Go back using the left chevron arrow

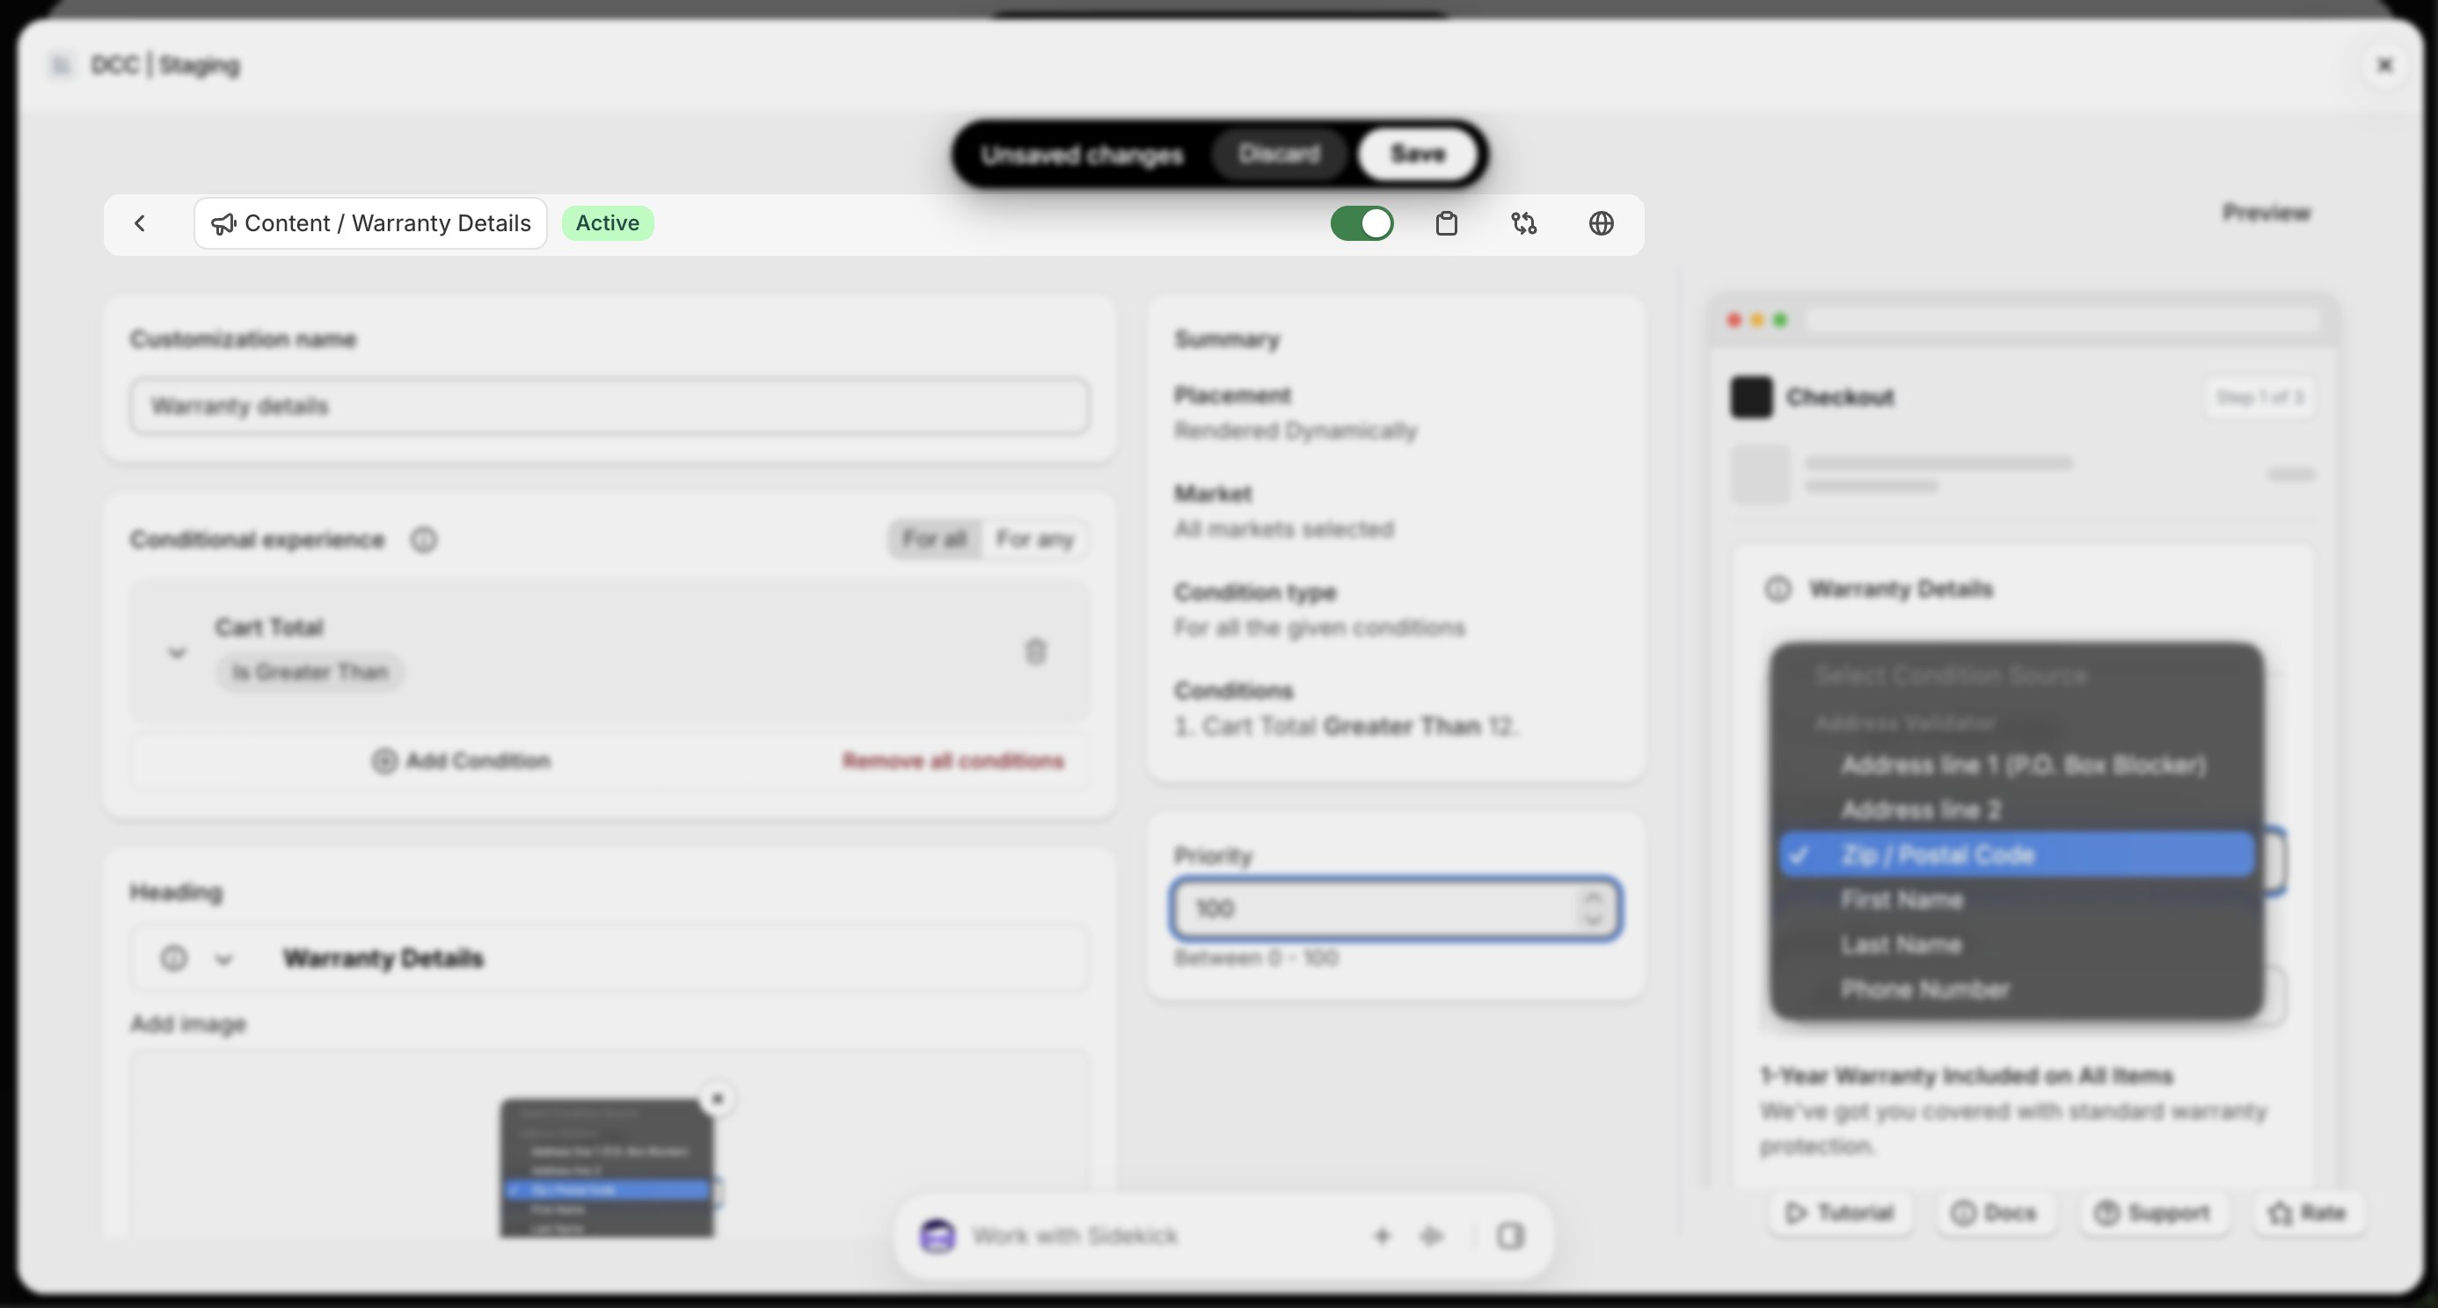click(x=140, y=223)
